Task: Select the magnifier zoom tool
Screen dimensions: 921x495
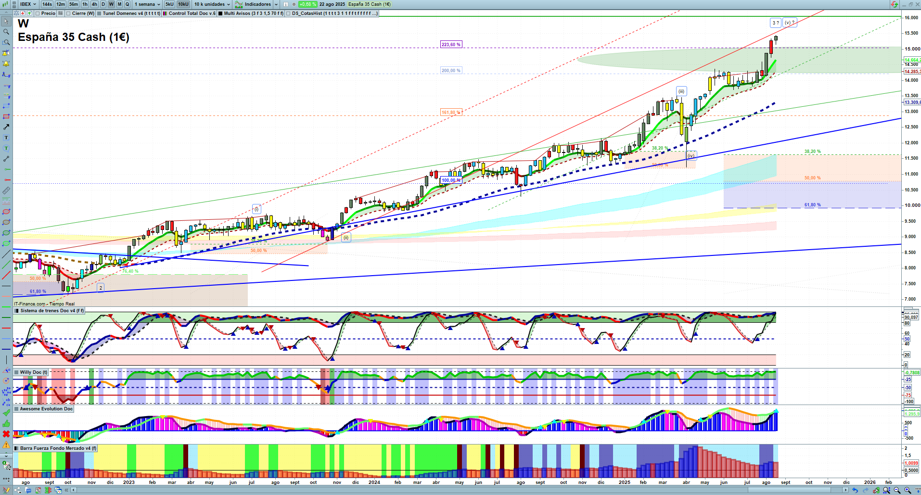Action: [6, 32]
